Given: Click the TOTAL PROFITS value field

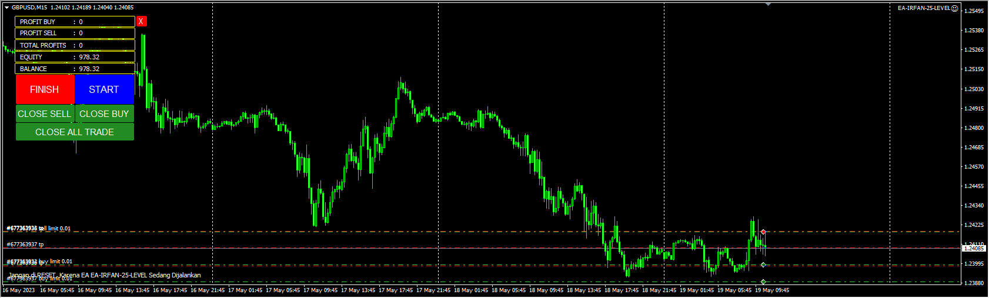Looking at the screenshot, I should [75, 45].
